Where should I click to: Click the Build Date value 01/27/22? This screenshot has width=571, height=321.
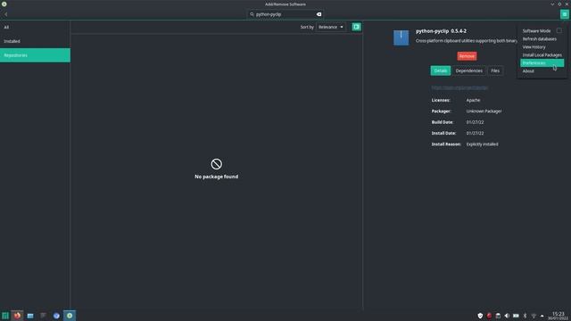[x=475, y=122]
